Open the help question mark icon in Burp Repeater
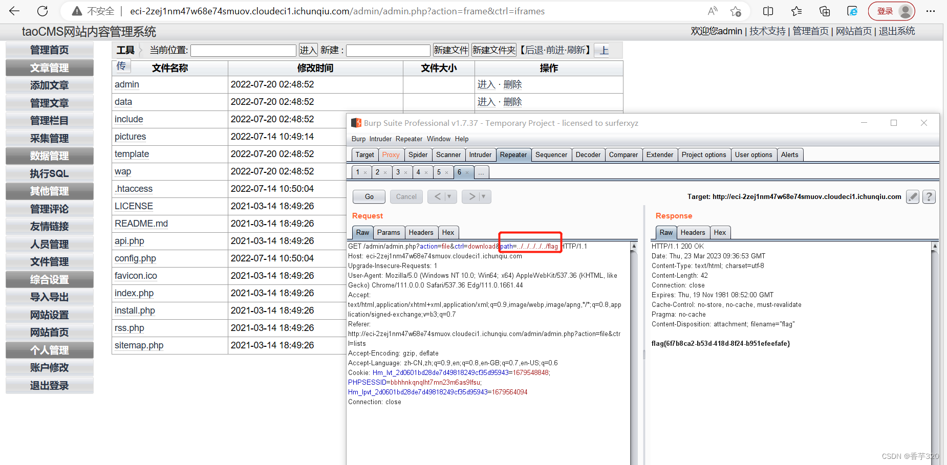Image resolution: width=947 pixels, height=465 pixels. point(929,196)
